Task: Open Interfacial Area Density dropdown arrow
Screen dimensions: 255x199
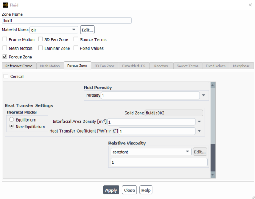Action: coord(200,122)
